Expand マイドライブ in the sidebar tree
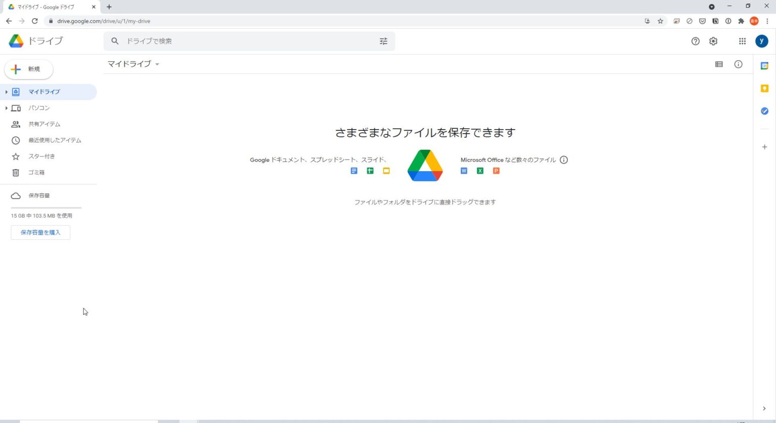 pos(6,92)
